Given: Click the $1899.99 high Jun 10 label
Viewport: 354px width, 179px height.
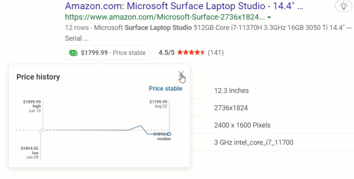Looking at the screenshot, I should 32,106.
